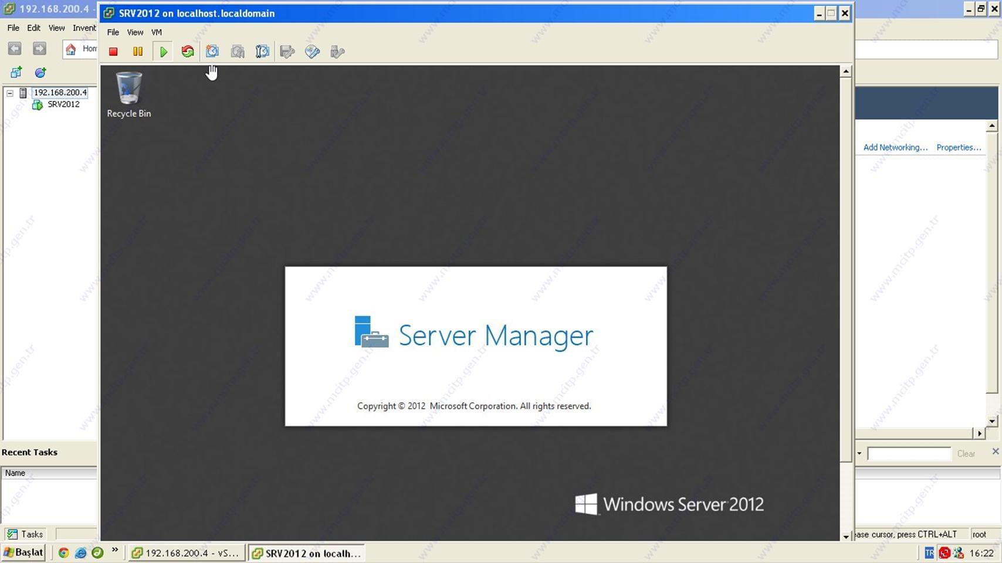
Task: Open the View menu of the SRV2012 console
Action: coord(135,32)
